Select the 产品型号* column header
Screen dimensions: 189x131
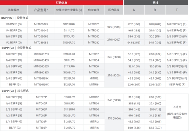[x=41, y=10]
